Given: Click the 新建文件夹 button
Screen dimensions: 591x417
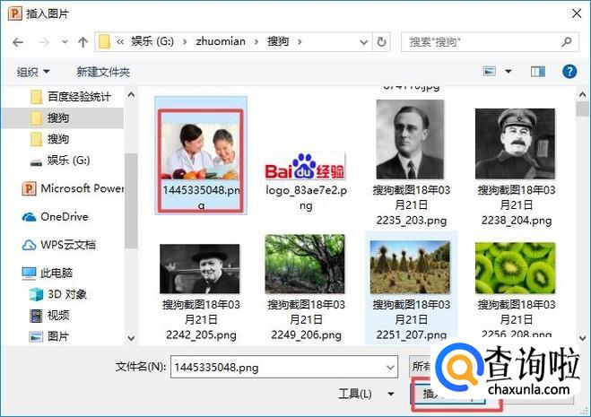Looking at the screenshot, I should coord(103,72).
